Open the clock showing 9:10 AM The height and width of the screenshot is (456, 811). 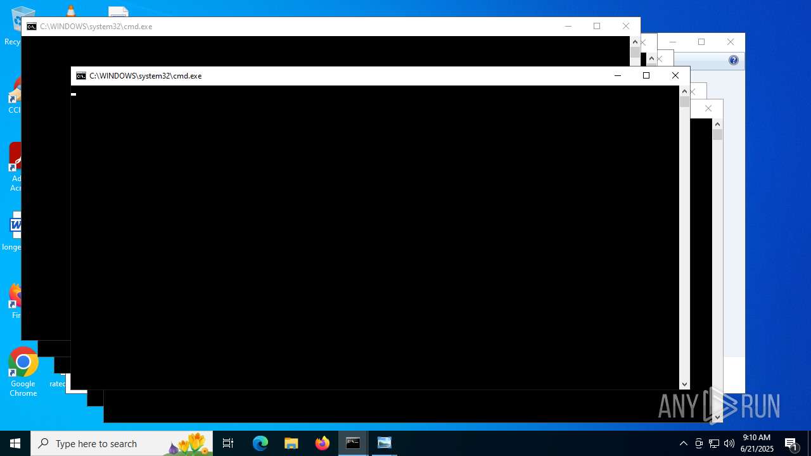757,443
